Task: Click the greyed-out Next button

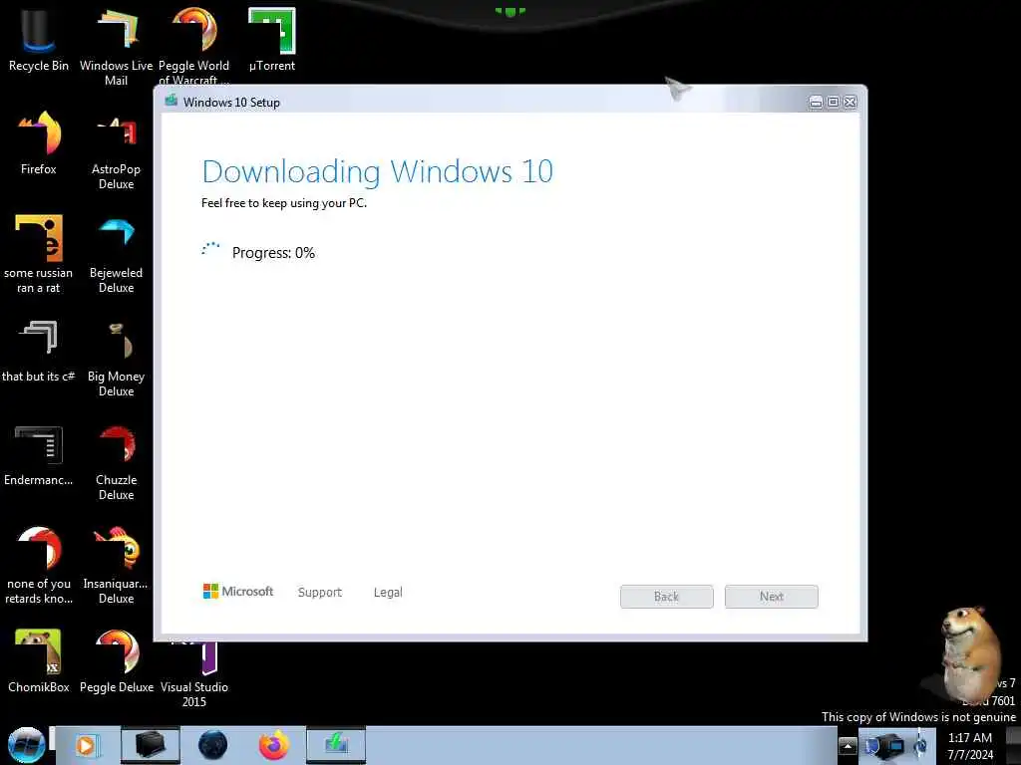Action: pyautogui.click(x=772, y=597)
